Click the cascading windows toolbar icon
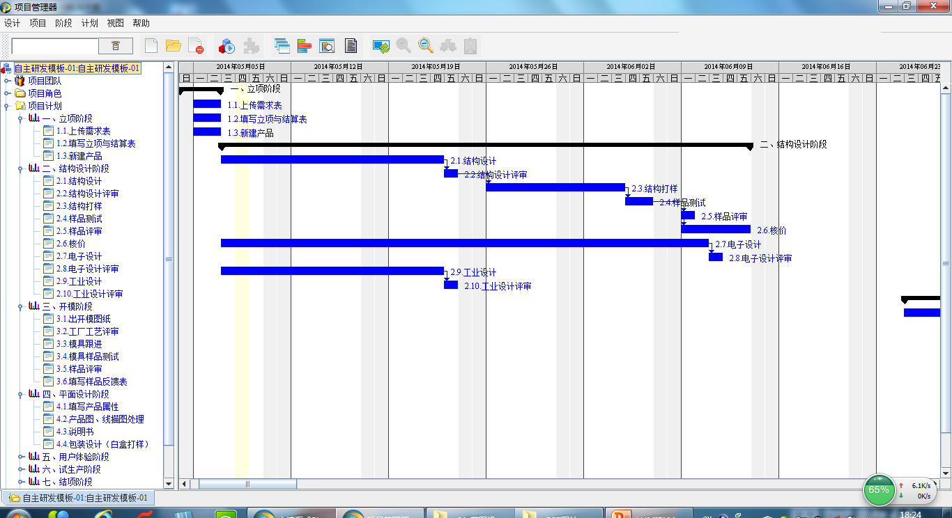This screenshot has height=518, width=952. coord(282,46)
